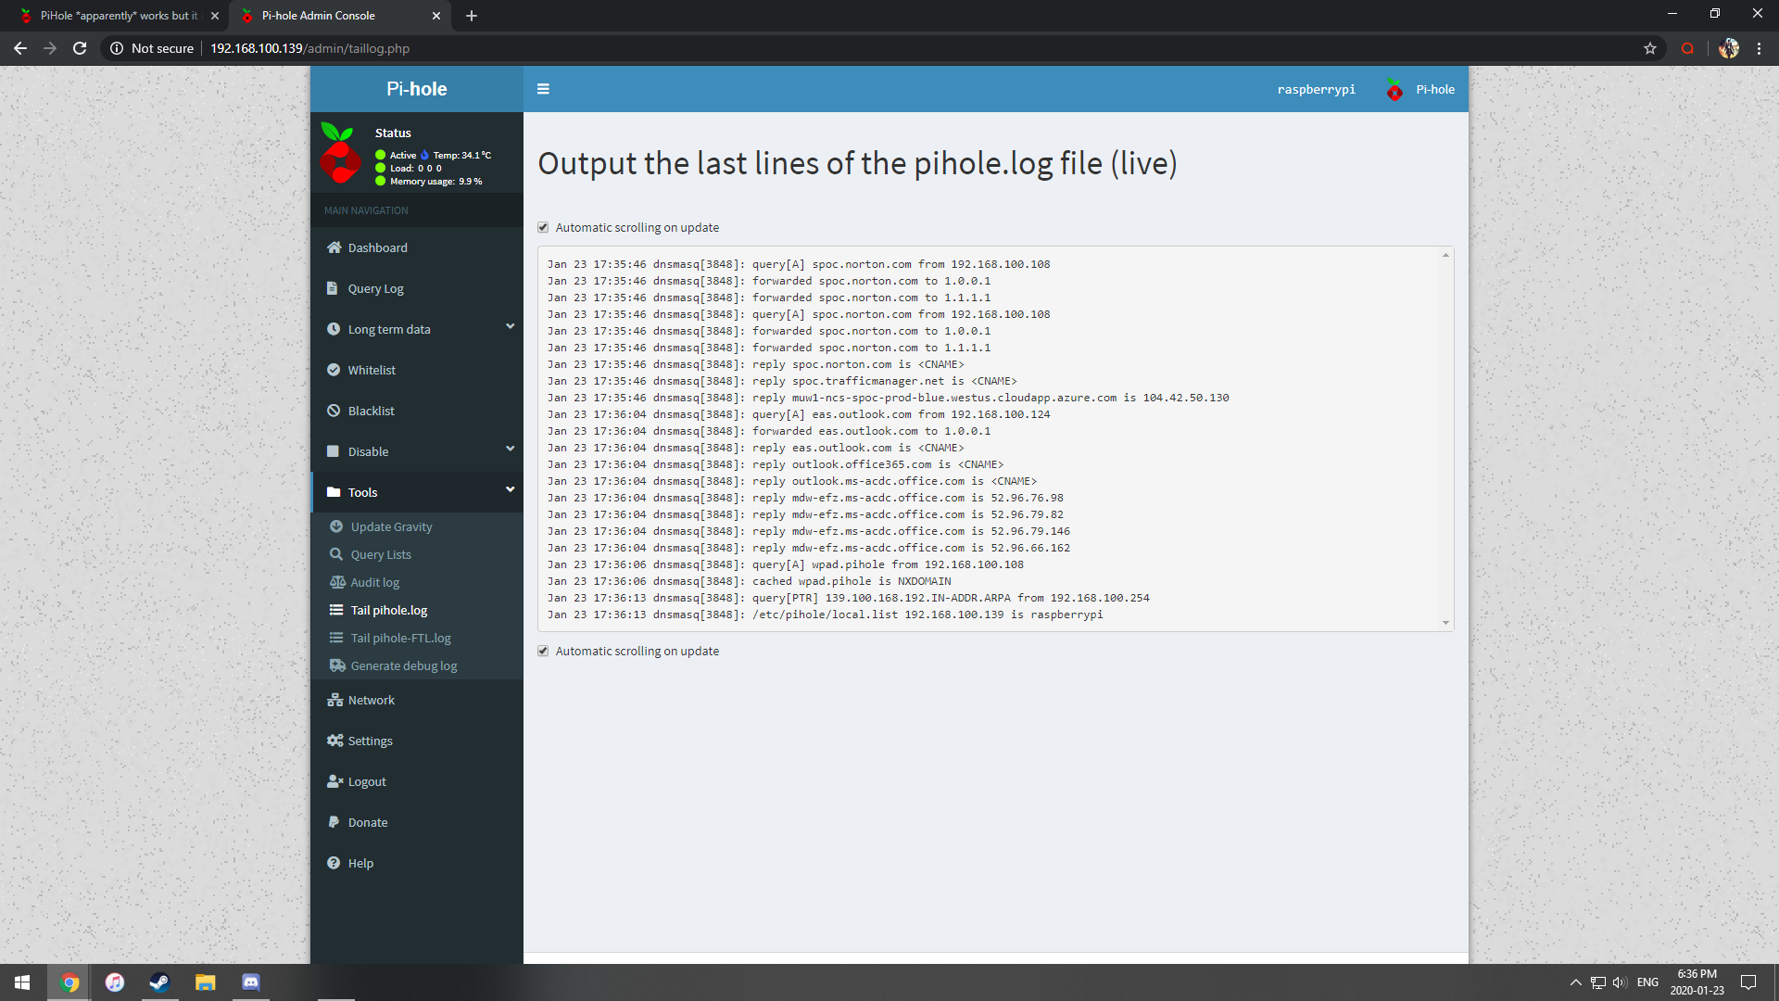This screenshot has height=1001, width=1779.
Task: Click the log output scrollbar down arrow
Action: pos(1445,623)
